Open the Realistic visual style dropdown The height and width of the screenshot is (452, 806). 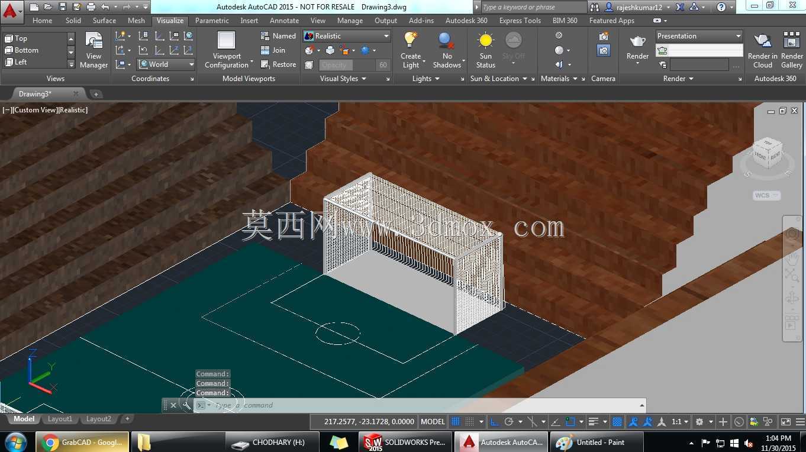[x=347, y=36]
